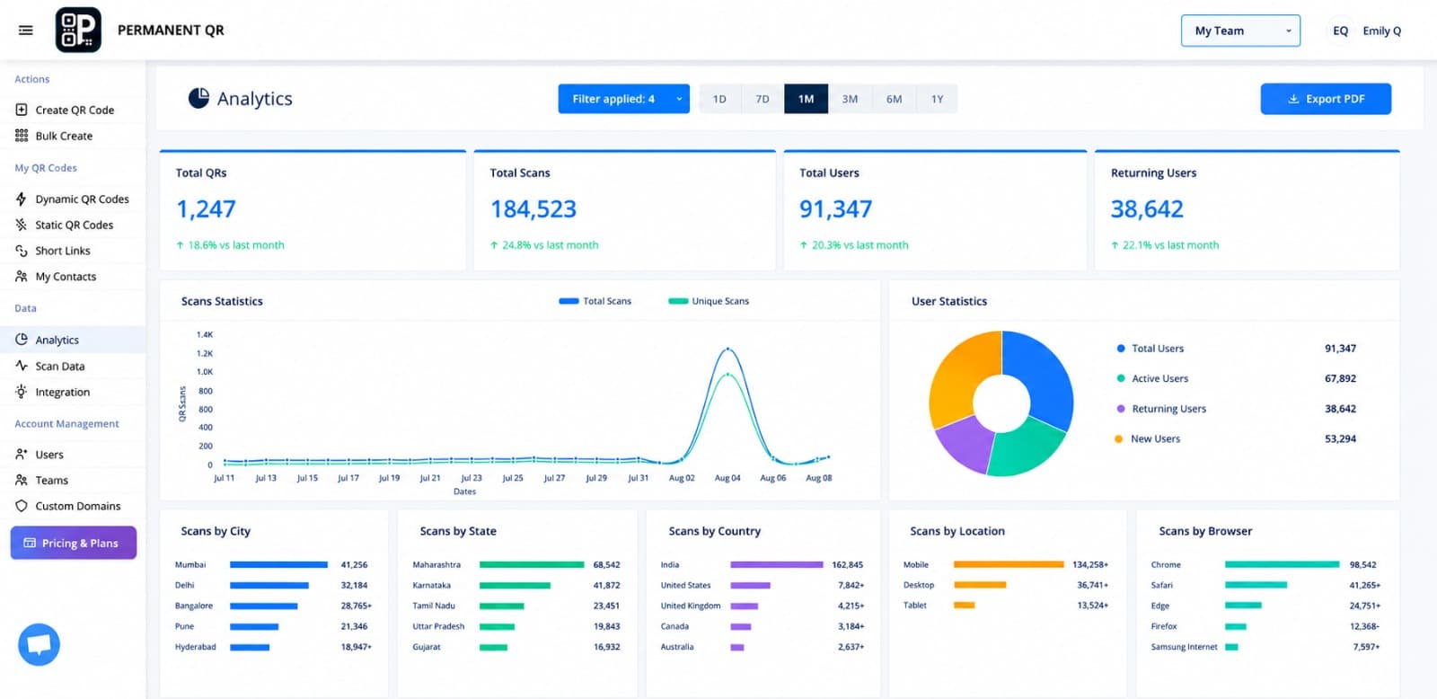Open the Pricing & Plans button
Viewport: 1437px width, 699px height.
point(74,543)
